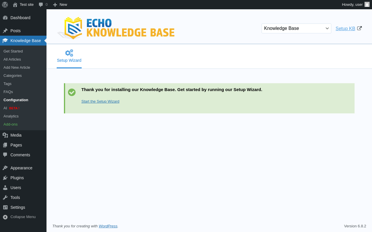Open the Appearance menu label
372x232 pixels.
pyautogui.click(x=22, y=168)
